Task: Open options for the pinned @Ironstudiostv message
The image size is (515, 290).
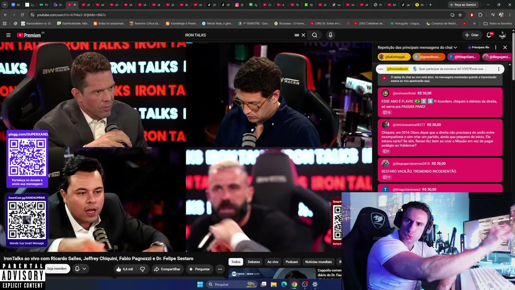Action: tap(499, 69)
